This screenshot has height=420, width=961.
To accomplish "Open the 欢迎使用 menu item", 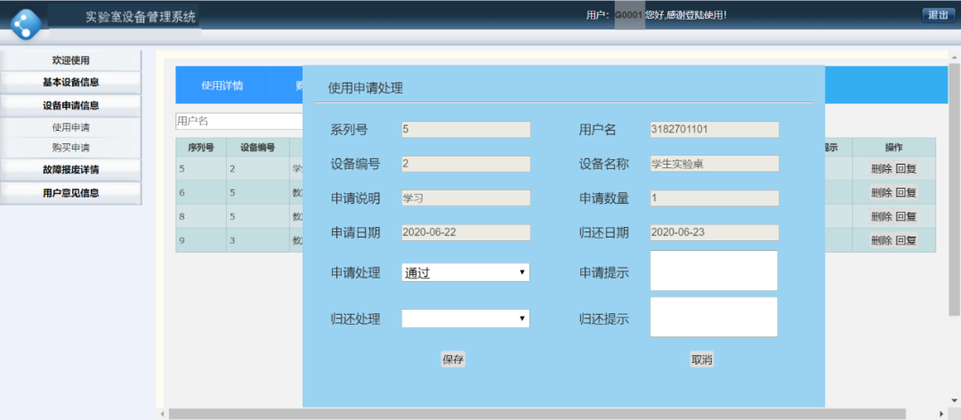I will click(x=70, y=61).
